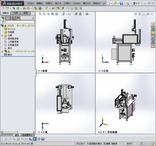Image resolution: width=156 pixels, height=146 pixels.
Task: Open the 编辑 (Edit) menu
Action: point(40,3)
